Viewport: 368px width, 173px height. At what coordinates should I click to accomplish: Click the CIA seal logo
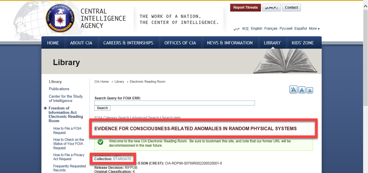pos(60,19)
